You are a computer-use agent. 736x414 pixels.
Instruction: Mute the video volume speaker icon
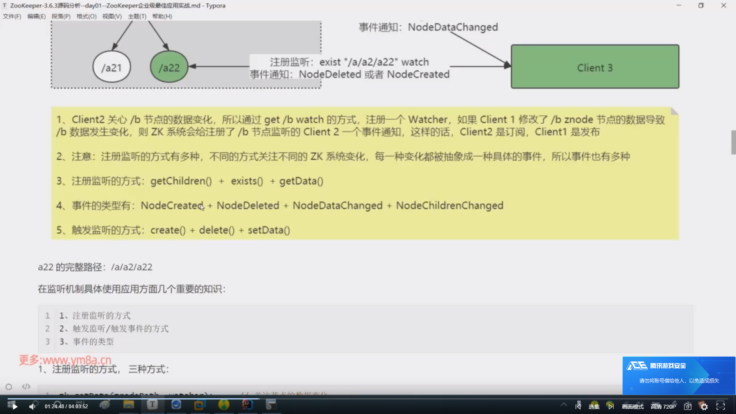click(x=32, y=406)
